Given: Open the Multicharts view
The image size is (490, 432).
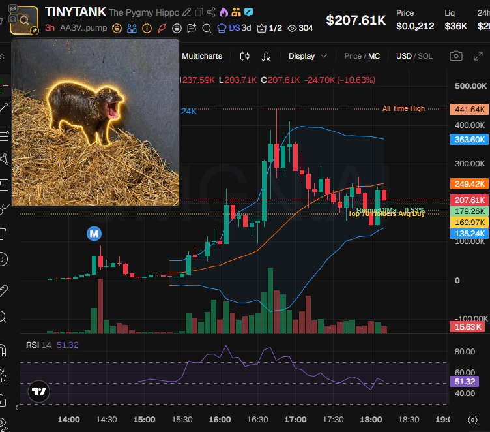Looking at the screenshot, I should click(x=202, y=56).
